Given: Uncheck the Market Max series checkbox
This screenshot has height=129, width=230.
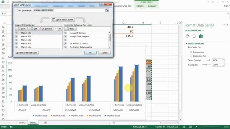Looking at the screenshot, I should 17,47.
